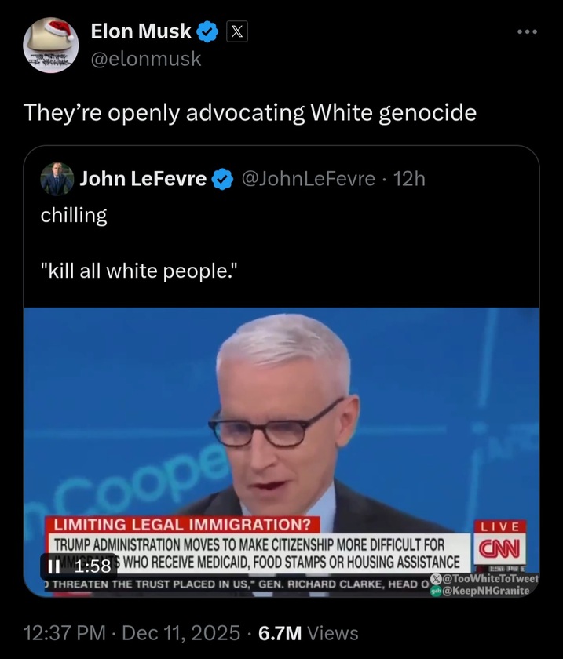This screenshot has height=659, width=563.
Task: Click the 1:58 video time indicator
Action: pos(93,566)
